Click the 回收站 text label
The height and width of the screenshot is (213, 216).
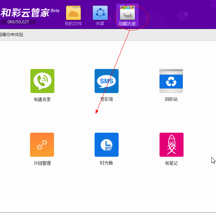(x=171, y=99)
